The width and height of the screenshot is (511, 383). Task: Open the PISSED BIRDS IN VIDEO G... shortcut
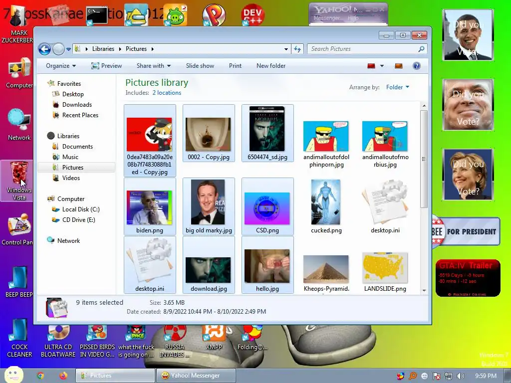97,342
